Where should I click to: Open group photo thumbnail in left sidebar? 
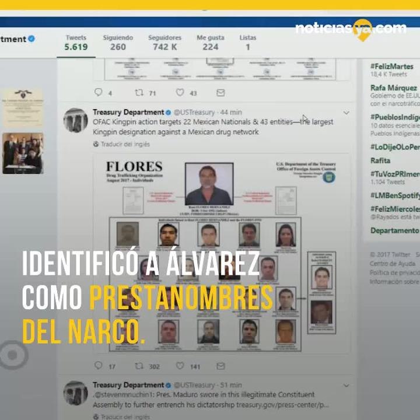point(23,153)
